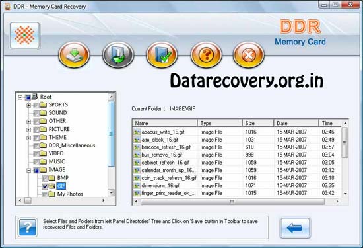Sort files by the Date column header

point(296,123)
